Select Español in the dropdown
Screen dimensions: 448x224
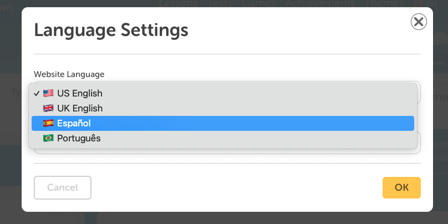(74, 123)
